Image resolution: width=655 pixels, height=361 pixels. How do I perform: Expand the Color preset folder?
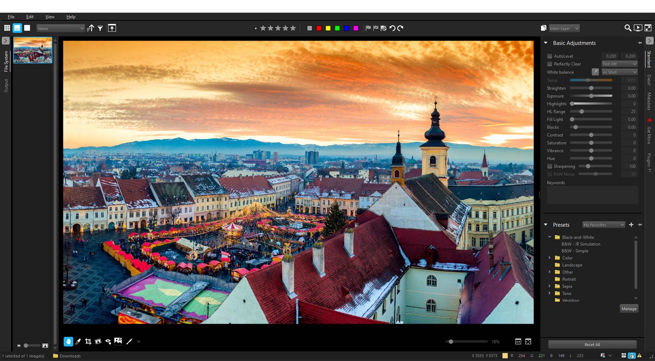(x=550, y=258)
